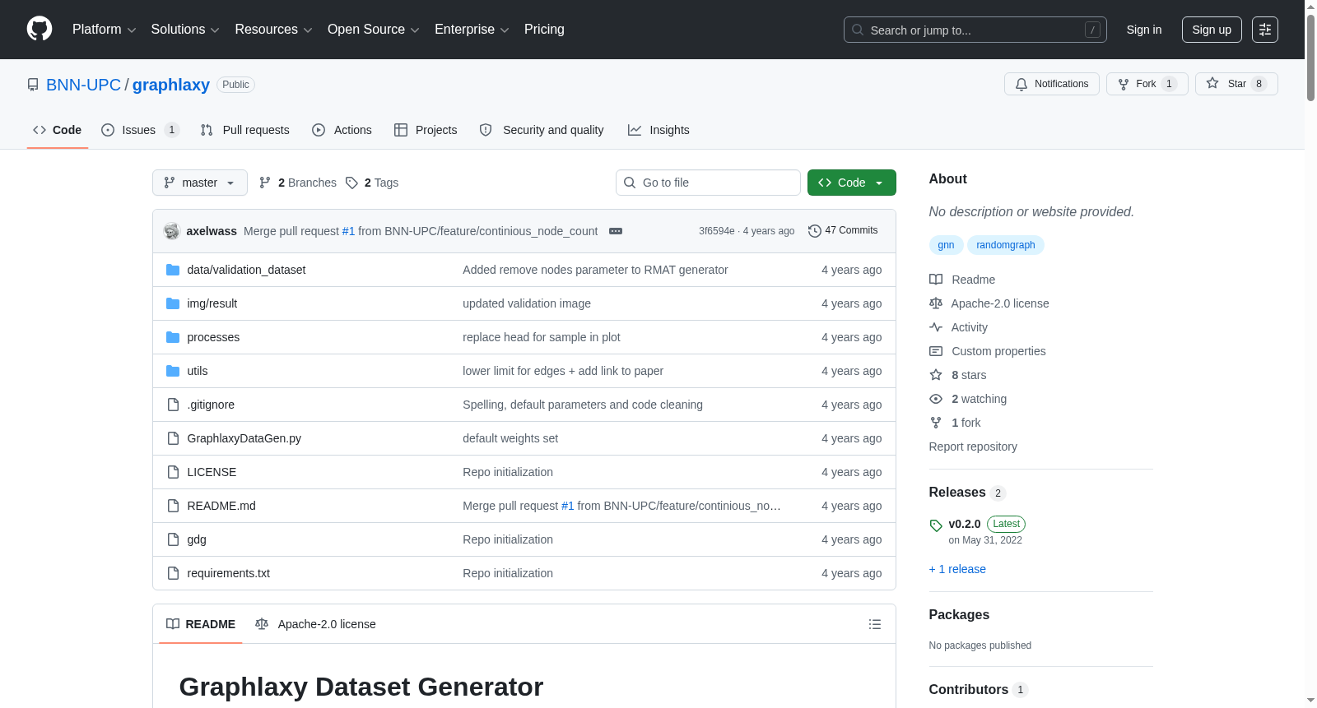Expand commit message ellipsis button
The height and width of the screenshot is (708, 1317).
(616, 231)
